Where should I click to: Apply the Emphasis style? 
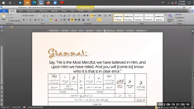click(x=159, y=18)
